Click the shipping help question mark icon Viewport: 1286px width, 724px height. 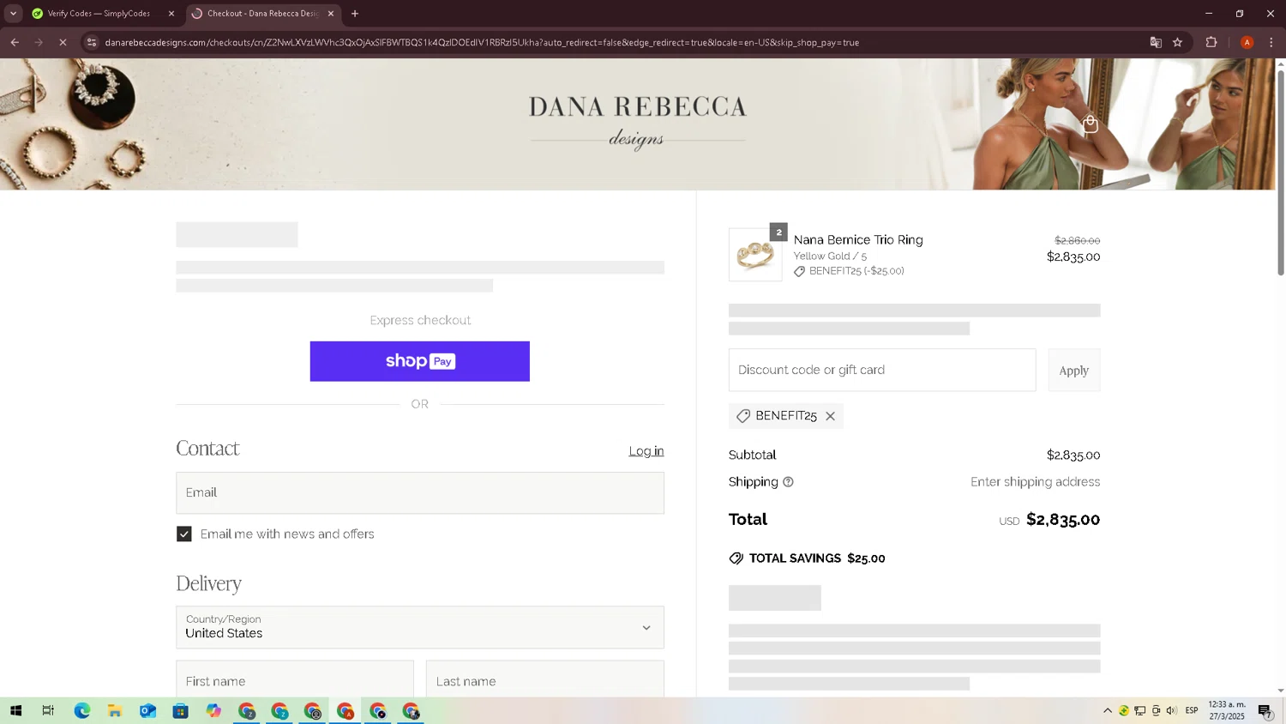click(x=788, y=482)
